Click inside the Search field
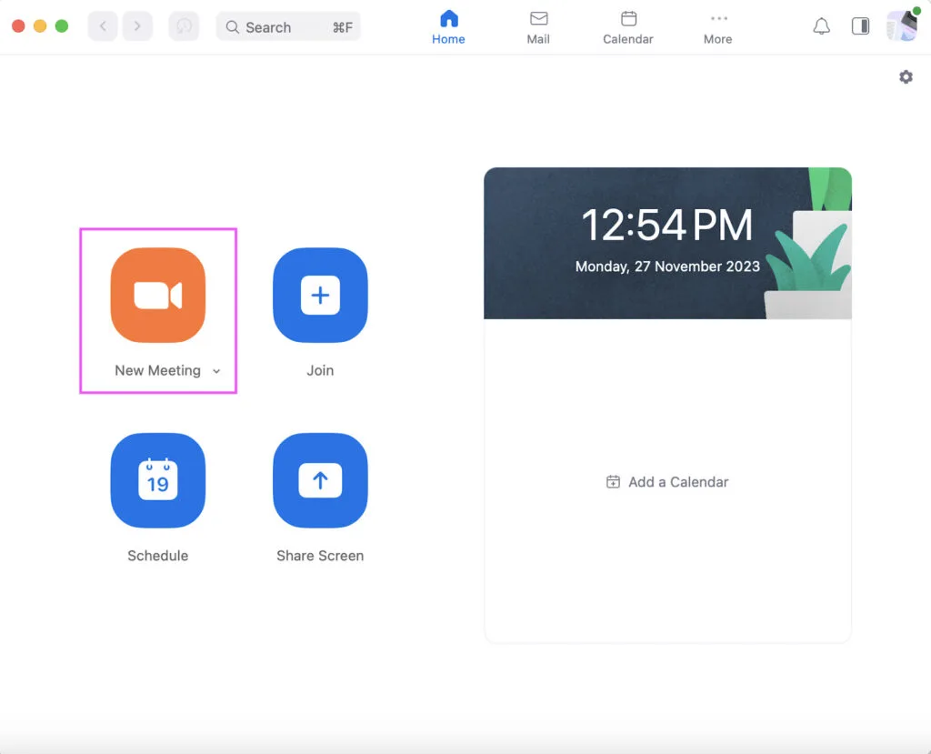931x754 pixels. (288, 26)
